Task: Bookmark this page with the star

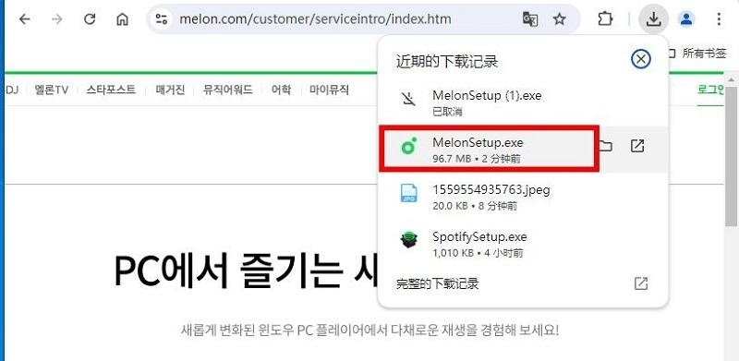Action: click(x=560, y=19)
